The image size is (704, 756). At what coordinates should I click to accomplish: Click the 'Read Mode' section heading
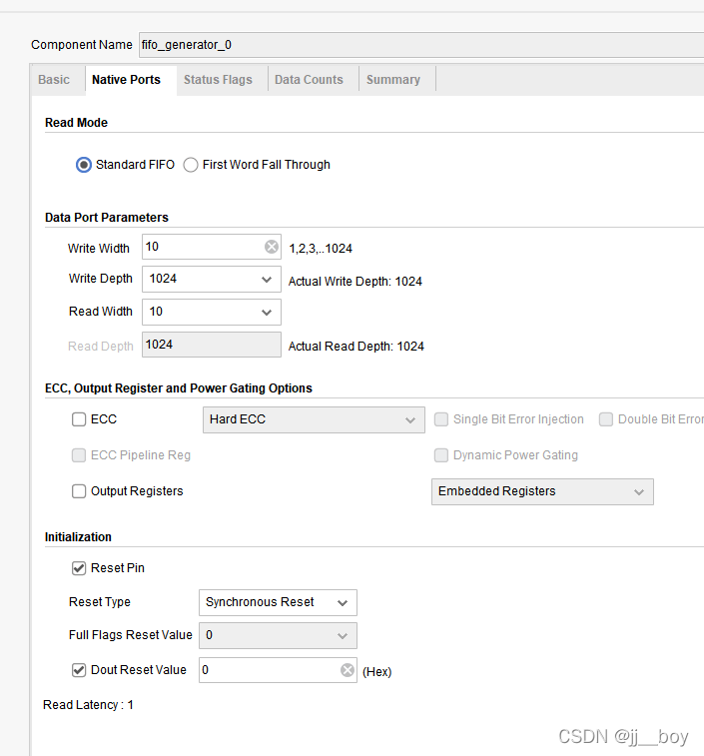pyautogui.click(x=76, y=123)
